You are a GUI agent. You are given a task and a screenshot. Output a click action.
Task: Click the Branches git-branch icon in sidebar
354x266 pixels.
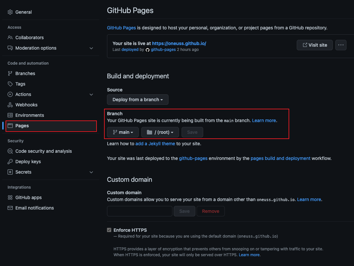tap(10, 73)
